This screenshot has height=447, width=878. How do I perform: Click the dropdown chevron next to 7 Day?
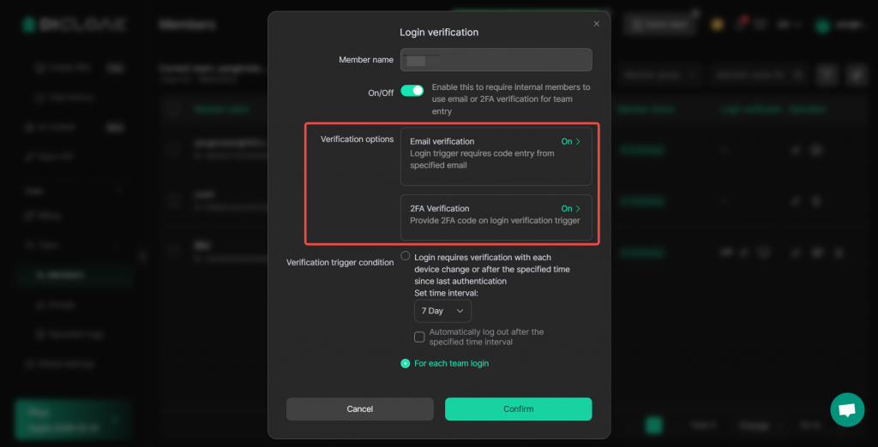460,311
